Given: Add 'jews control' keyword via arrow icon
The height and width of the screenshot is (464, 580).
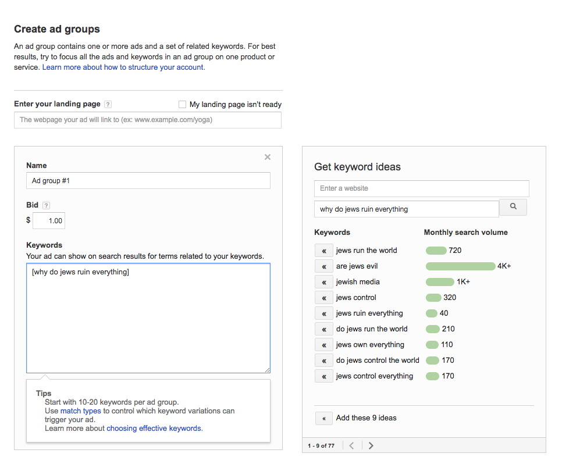Looking at the screenshot, I should (324, 298).
